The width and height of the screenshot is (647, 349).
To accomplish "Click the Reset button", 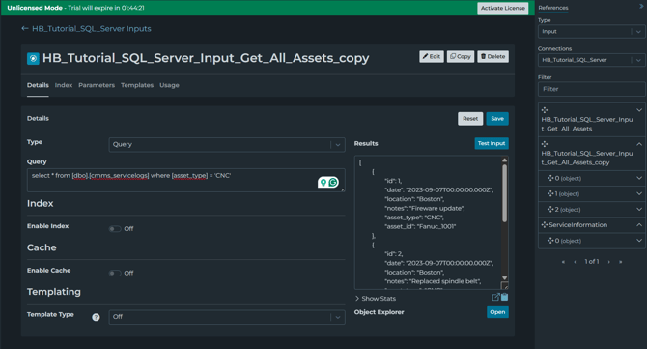I will (470, 119).
